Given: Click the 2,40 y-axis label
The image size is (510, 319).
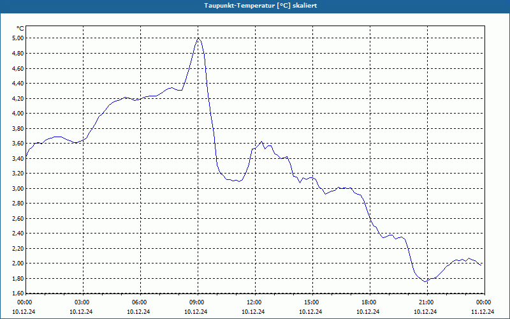Looking at the screenshot, I should point(18,234).
